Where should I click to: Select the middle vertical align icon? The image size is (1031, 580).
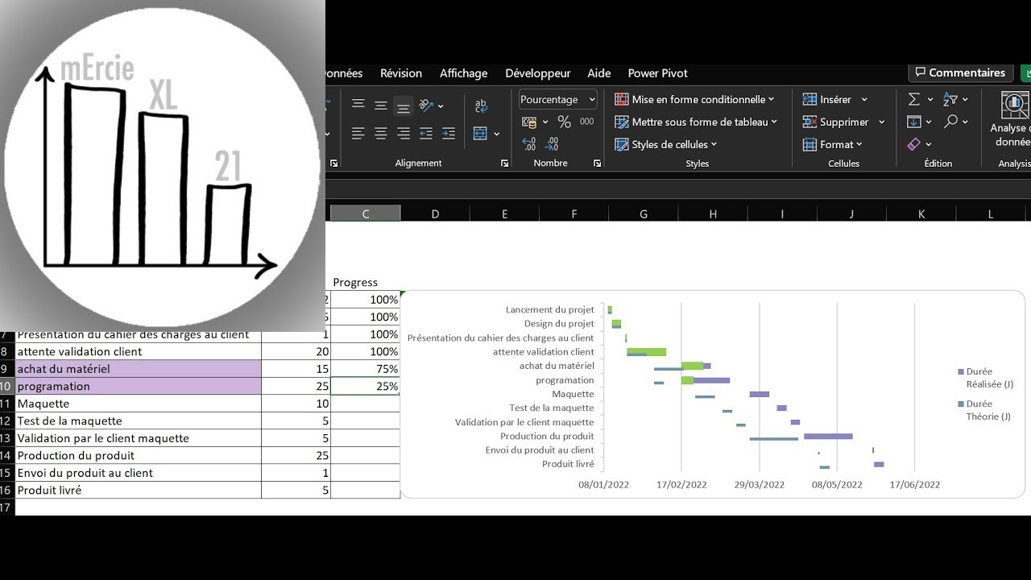point(381,106)
